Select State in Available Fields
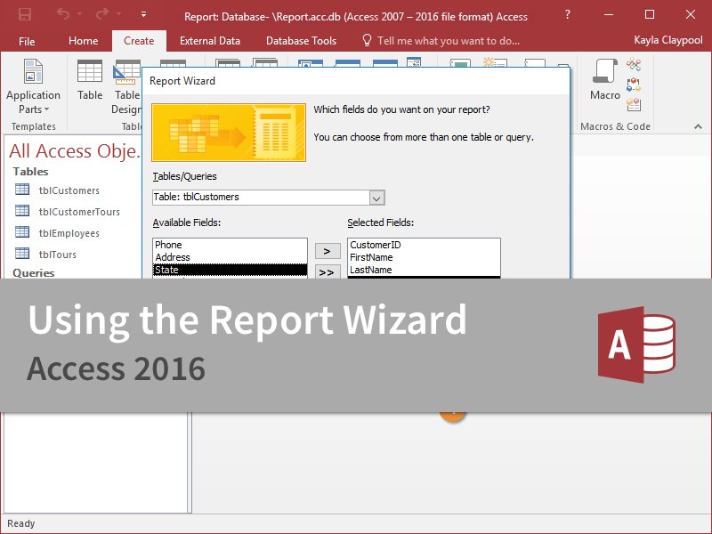 coord(230,270)
